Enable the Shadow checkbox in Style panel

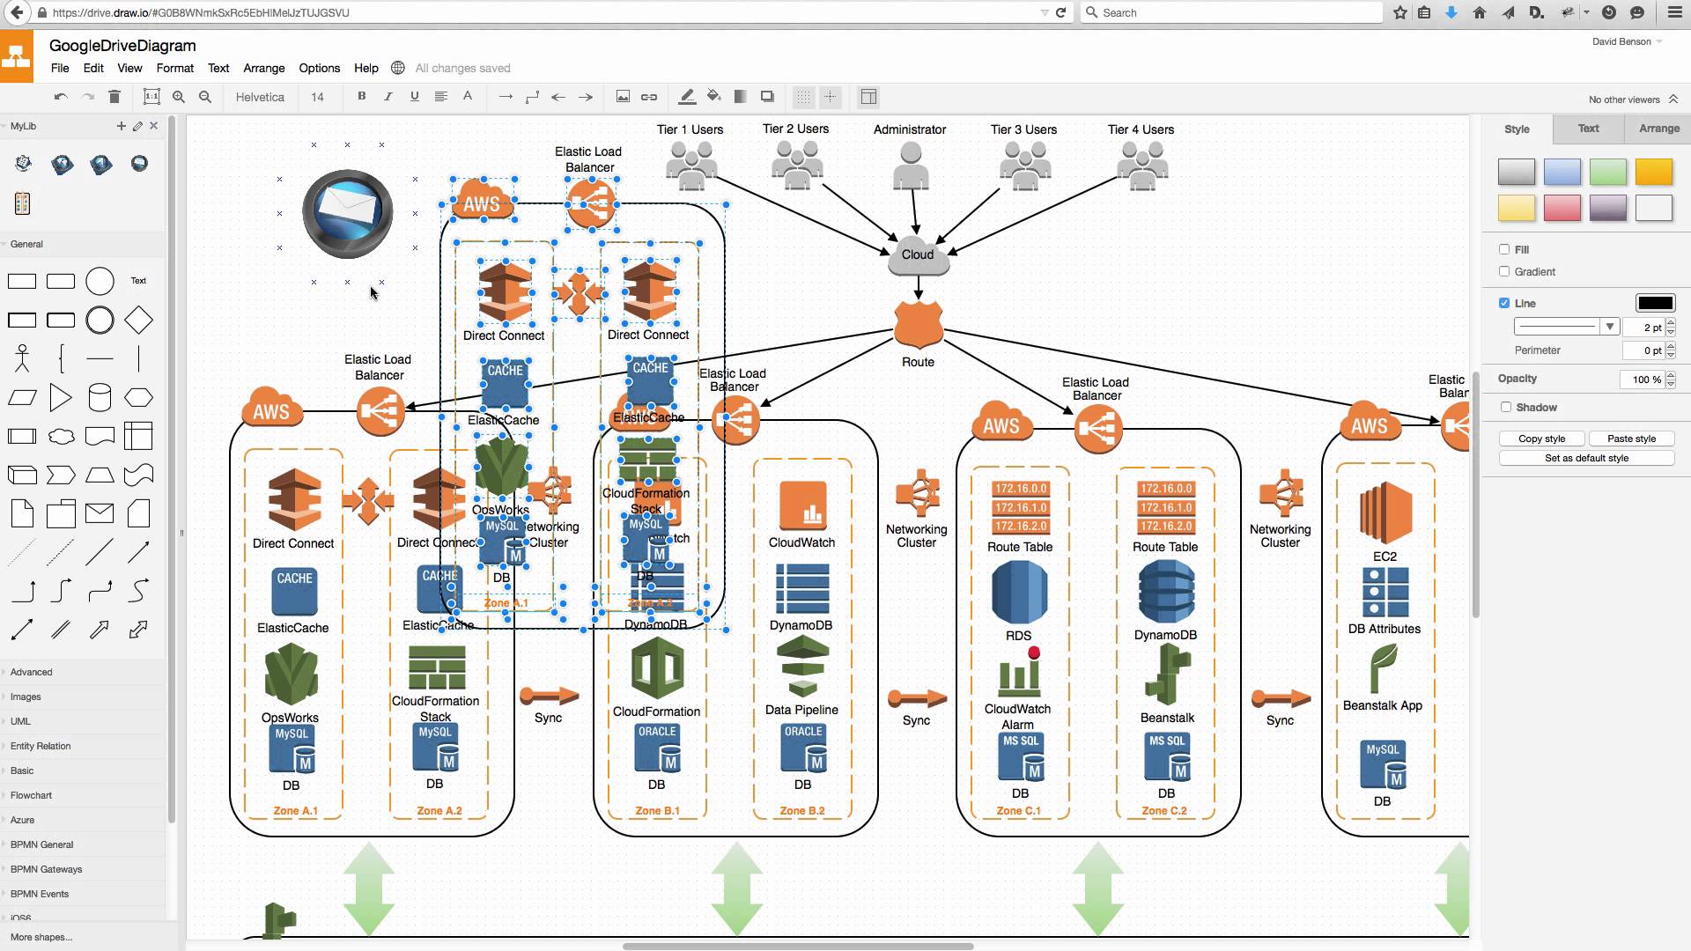[x=1505, y=408]
